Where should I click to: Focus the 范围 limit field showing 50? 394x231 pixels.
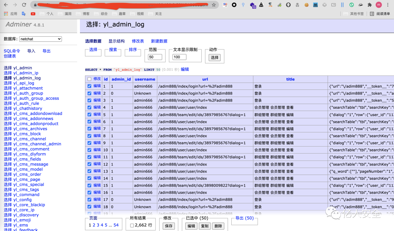[155, 57]
